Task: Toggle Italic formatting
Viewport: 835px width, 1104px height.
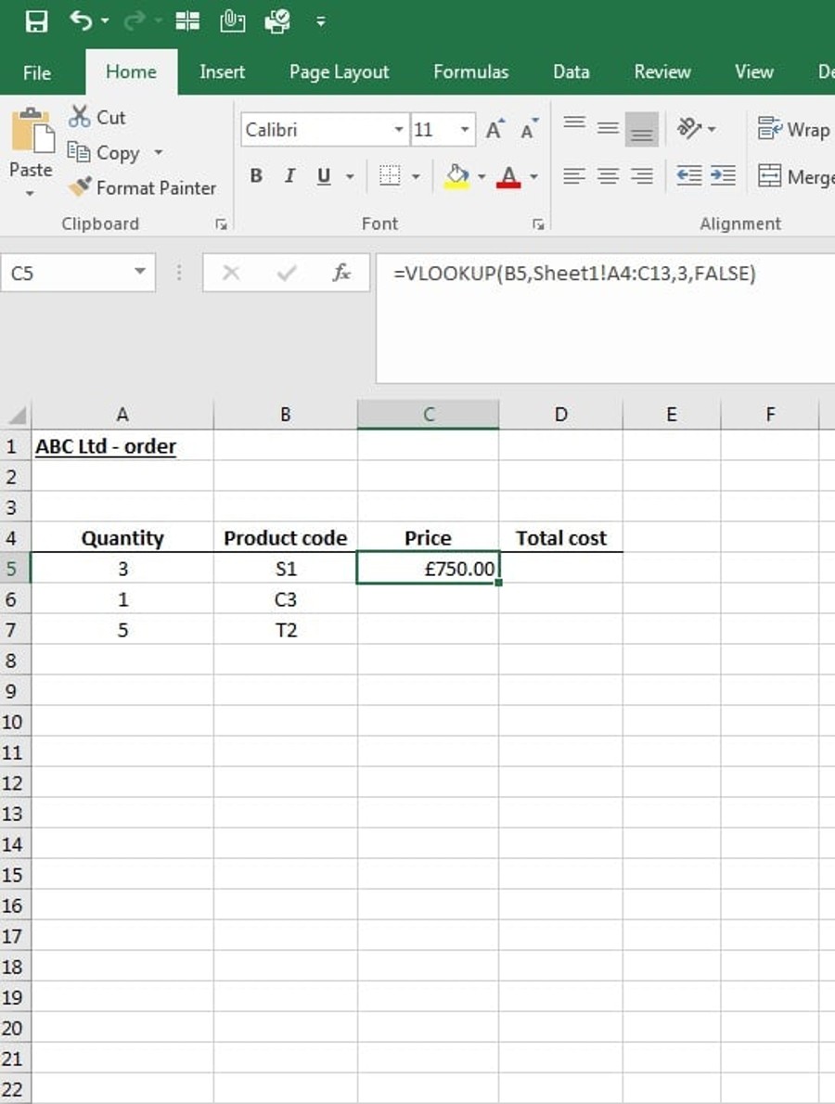Action: 289,175
